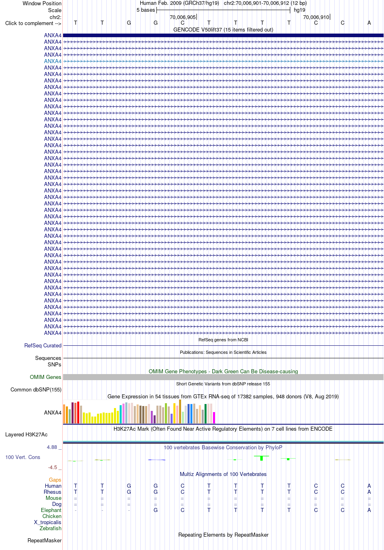The height and width of the screenshot is (550, 384).
Task: Select the Dog species label
Action: coord(57,504)
